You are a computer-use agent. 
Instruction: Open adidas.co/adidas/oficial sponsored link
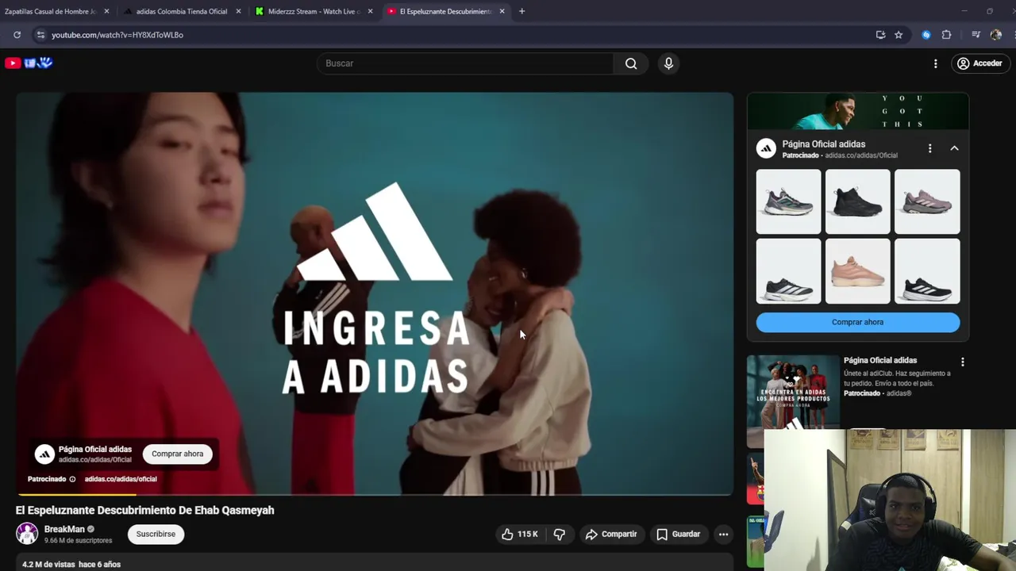tap(121, 479)
